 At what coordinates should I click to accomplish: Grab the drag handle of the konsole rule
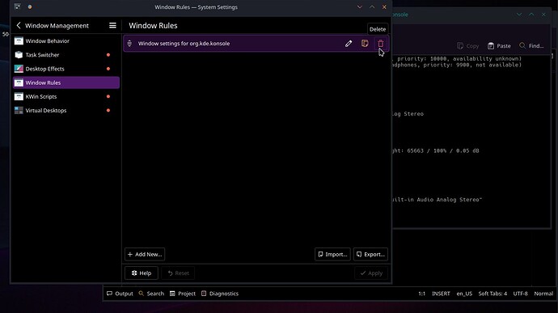coord(129,44)
